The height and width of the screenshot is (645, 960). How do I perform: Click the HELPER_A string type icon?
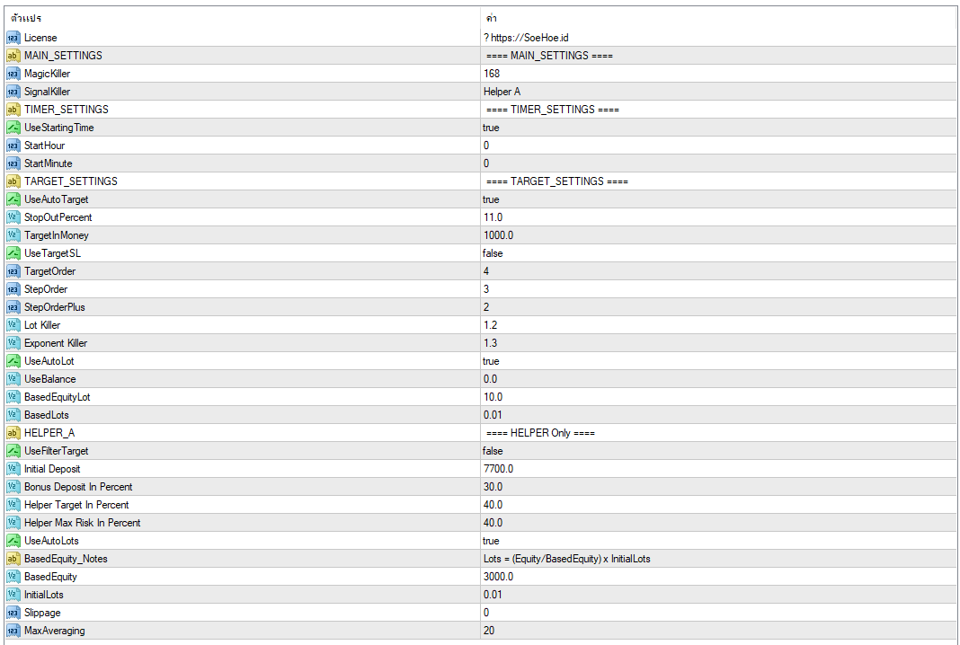tap(13, 433)
